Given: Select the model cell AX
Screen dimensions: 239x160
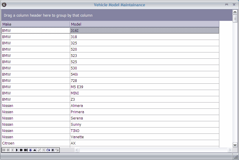Looking at the screenshot, I should (144, 143).
